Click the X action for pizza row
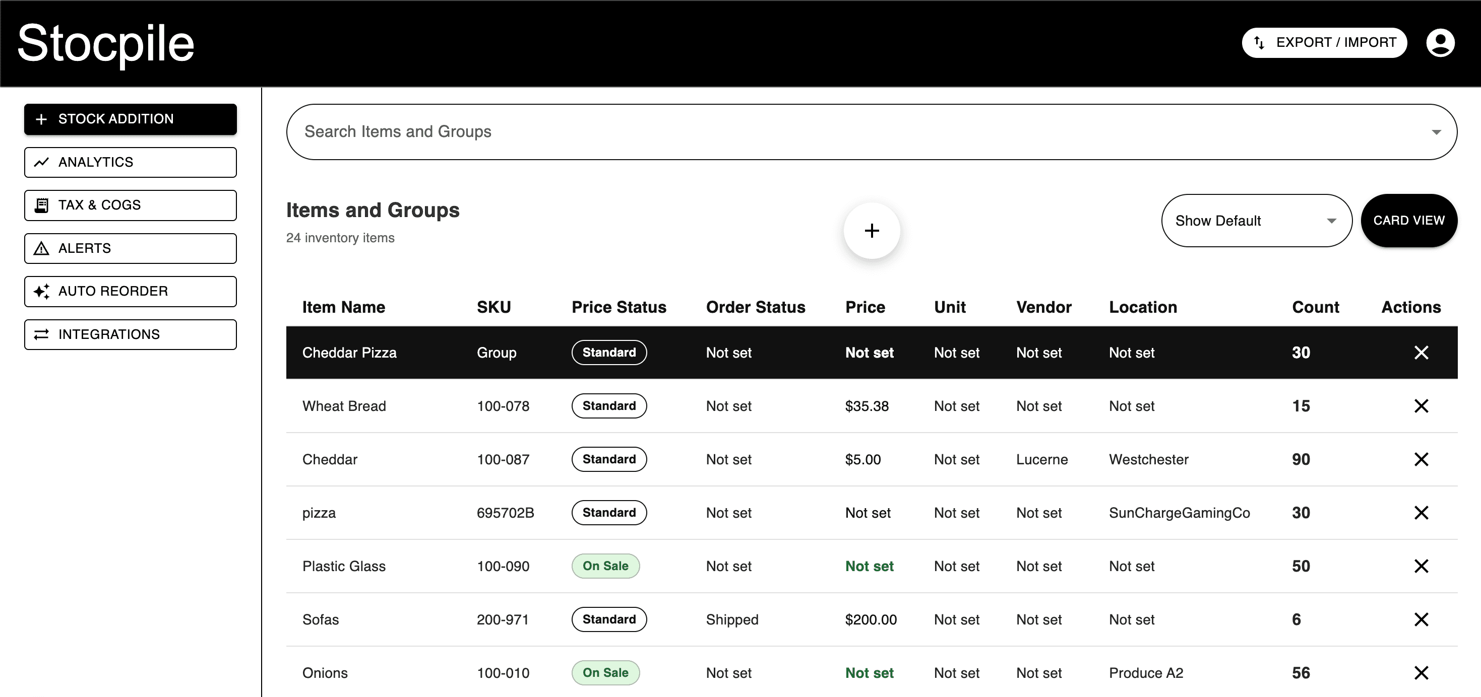Screen dimensions: 1481x697 click(x=1421, y=513)
